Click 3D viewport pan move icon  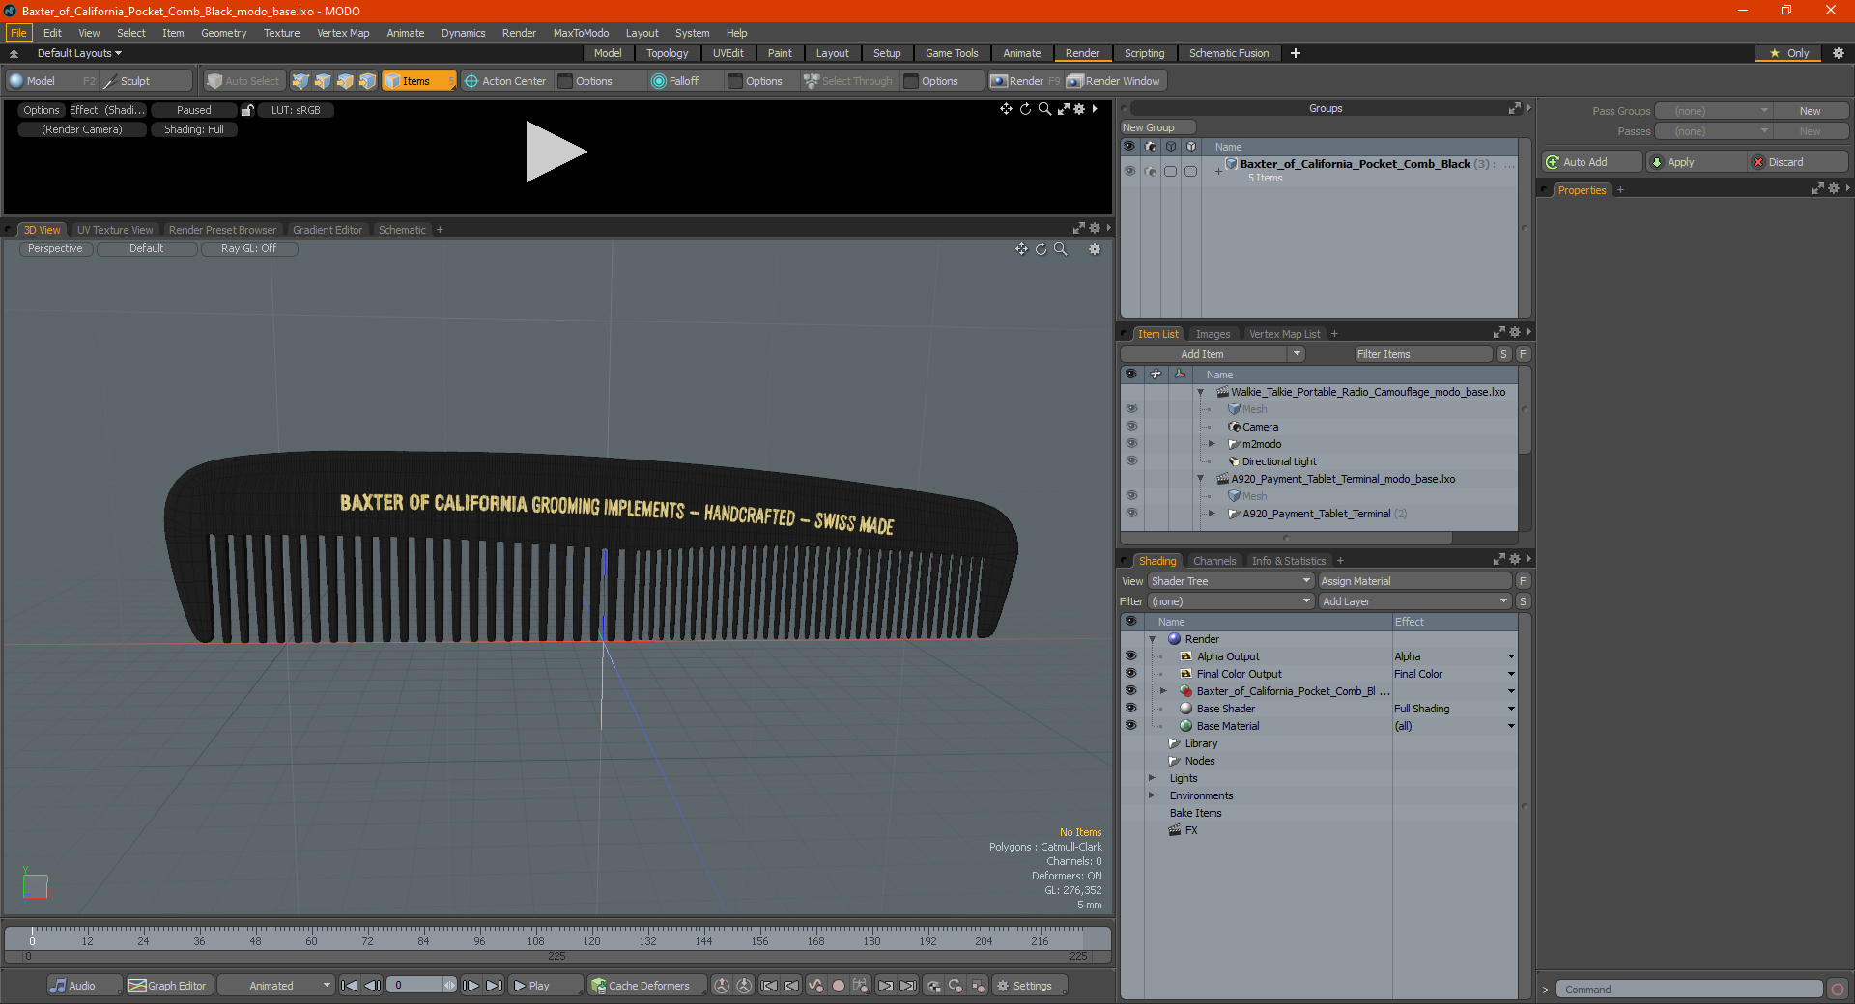coord(1021,249)
